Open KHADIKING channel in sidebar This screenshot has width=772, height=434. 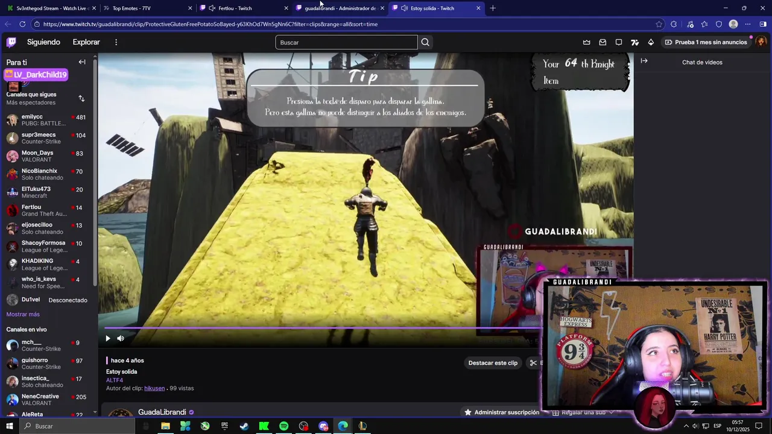click(x=47, y=265)
